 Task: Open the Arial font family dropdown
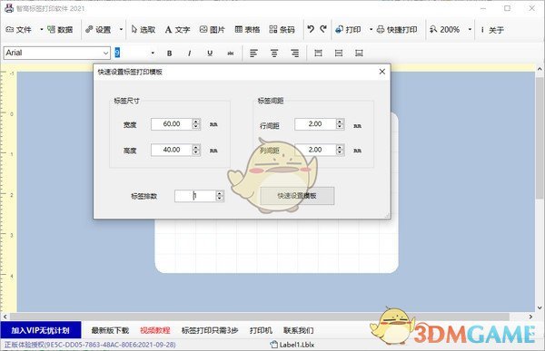pyautogui.click(x=105, y=53)
